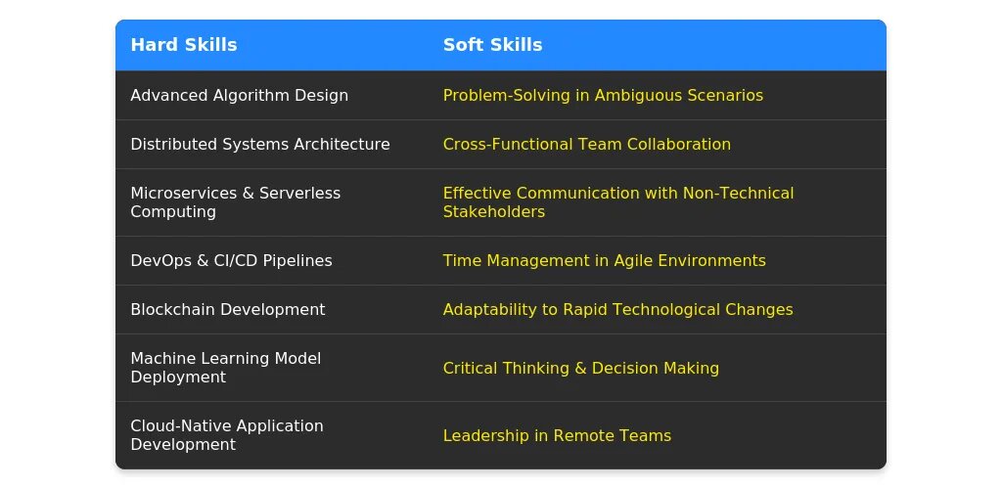Click the word Deployment in hard skills
The width and height of the screenshot is (1002, 489).
178,378
